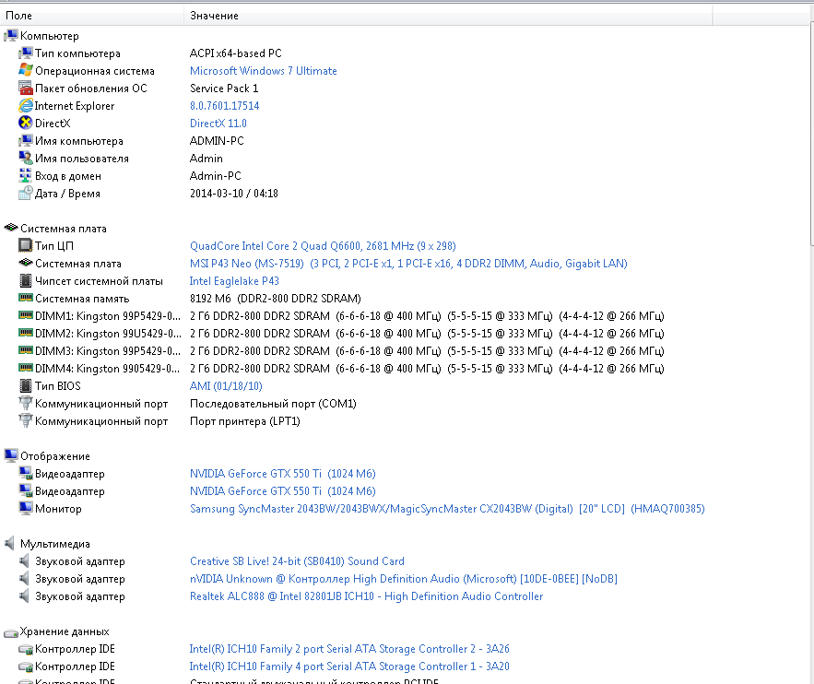This screenshot has width=814, height=684.
Task: Select the Мультимедиа category label
Action: 55,544
